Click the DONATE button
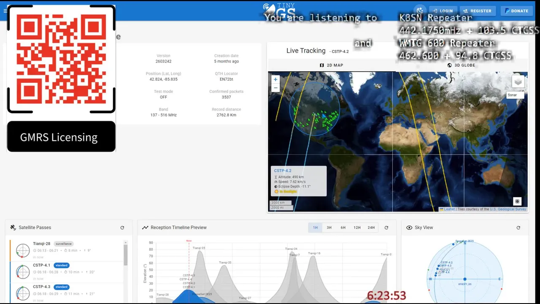 click(516, 11)
